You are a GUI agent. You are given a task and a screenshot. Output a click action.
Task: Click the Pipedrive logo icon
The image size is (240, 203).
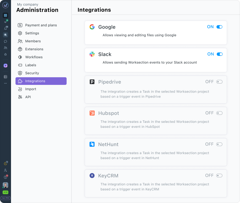point(92,82)
